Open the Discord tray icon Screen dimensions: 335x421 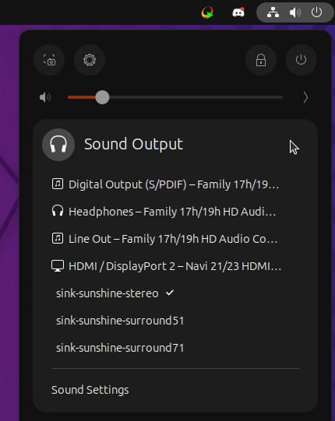[x=238, y=12]
